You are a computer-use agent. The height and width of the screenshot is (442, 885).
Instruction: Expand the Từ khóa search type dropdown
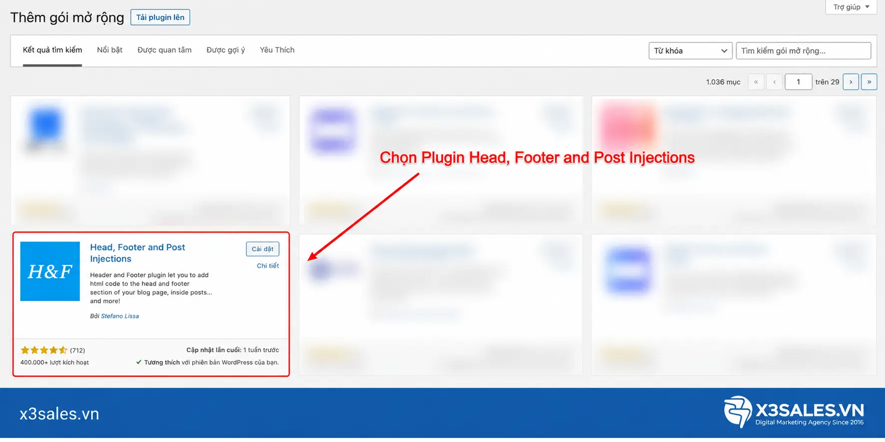coord(690,51)
